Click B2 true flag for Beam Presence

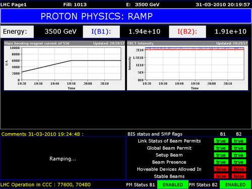click(x=239, y=162)
